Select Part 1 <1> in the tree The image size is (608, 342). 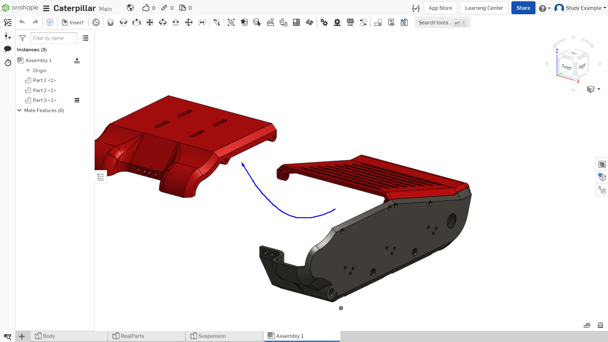(44, 80)
